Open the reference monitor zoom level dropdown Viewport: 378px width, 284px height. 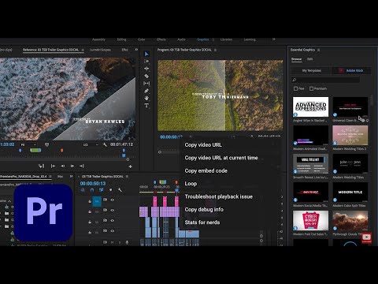pos(28,144)
